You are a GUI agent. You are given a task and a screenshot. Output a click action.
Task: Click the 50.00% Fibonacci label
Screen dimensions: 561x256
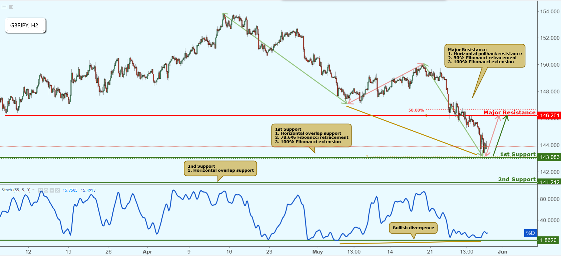(416, 110)
